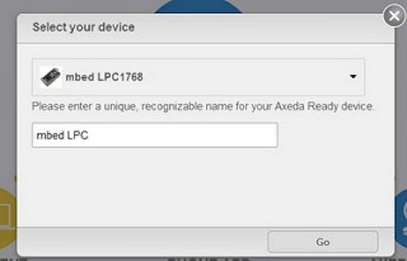
Task: Focus the device name field containing "mbed LPC"
Action: click(155, 135)
